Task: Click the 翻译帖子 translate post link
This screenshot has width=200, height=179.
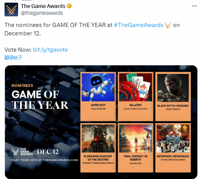Action: [x=13, y=57]
